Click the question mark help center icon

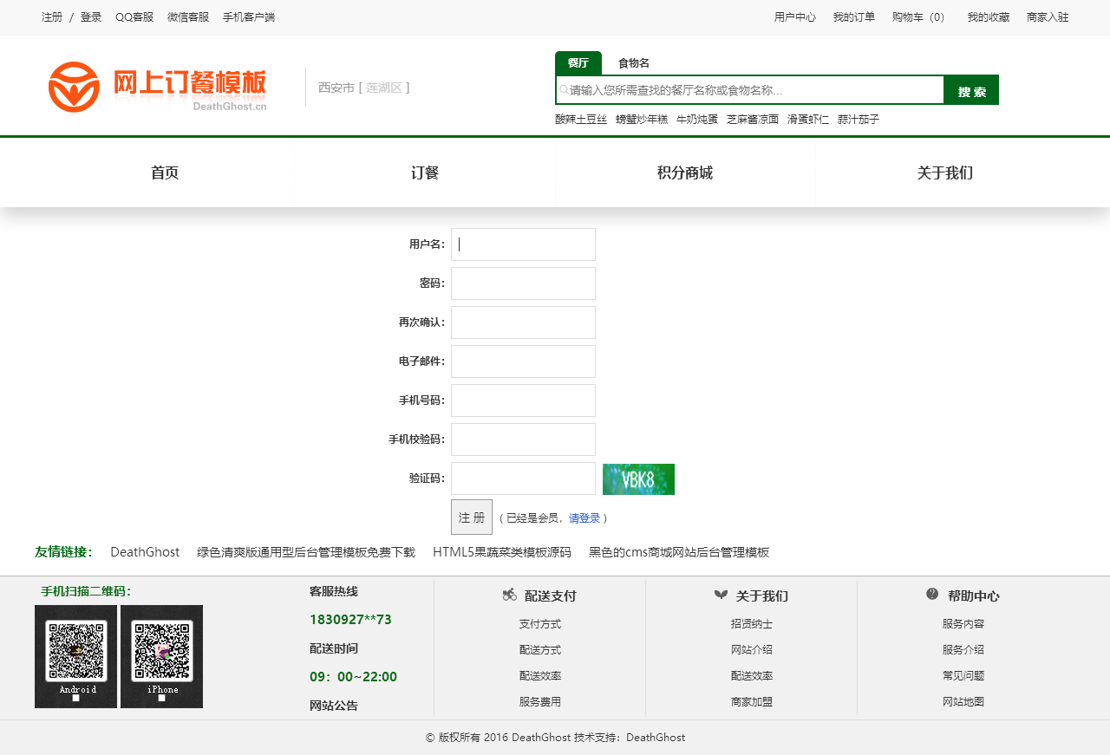[932, 594]
